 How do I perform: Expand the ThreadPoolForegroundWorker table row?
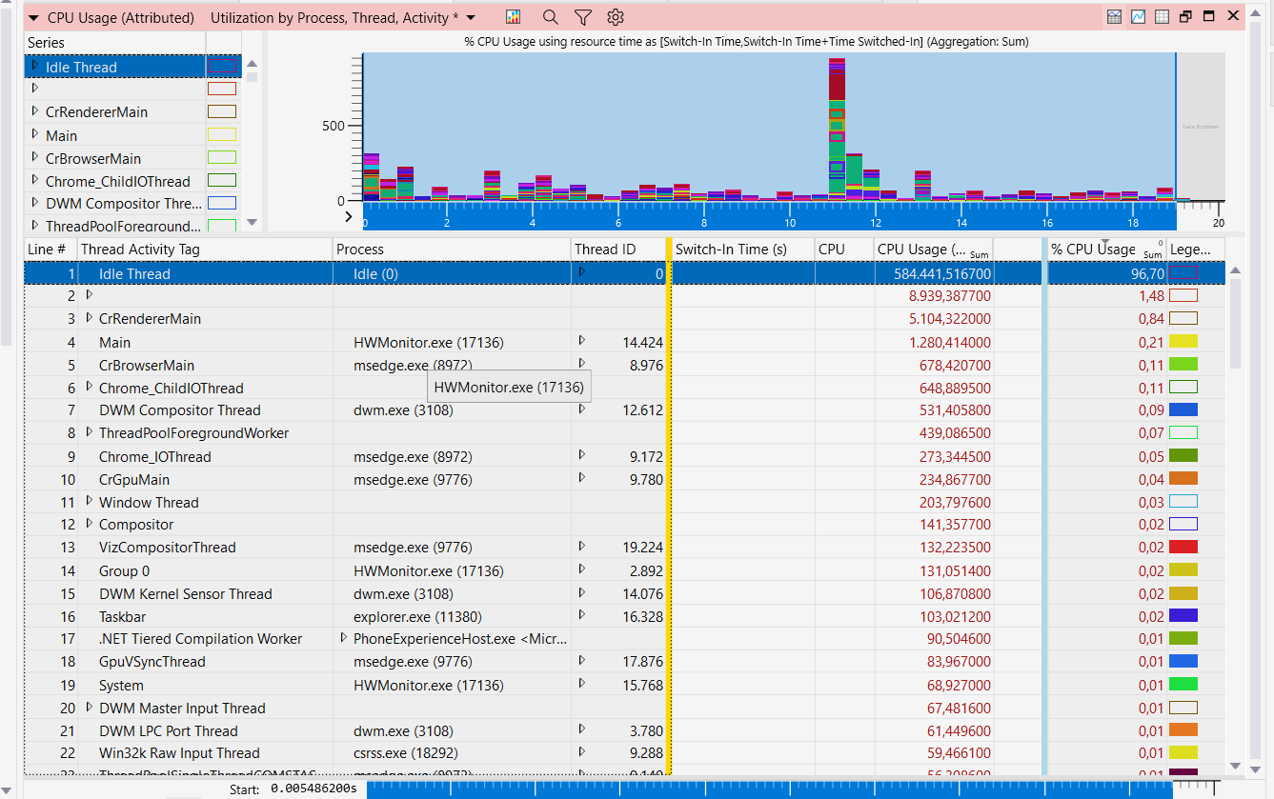(x=90, y=432)
